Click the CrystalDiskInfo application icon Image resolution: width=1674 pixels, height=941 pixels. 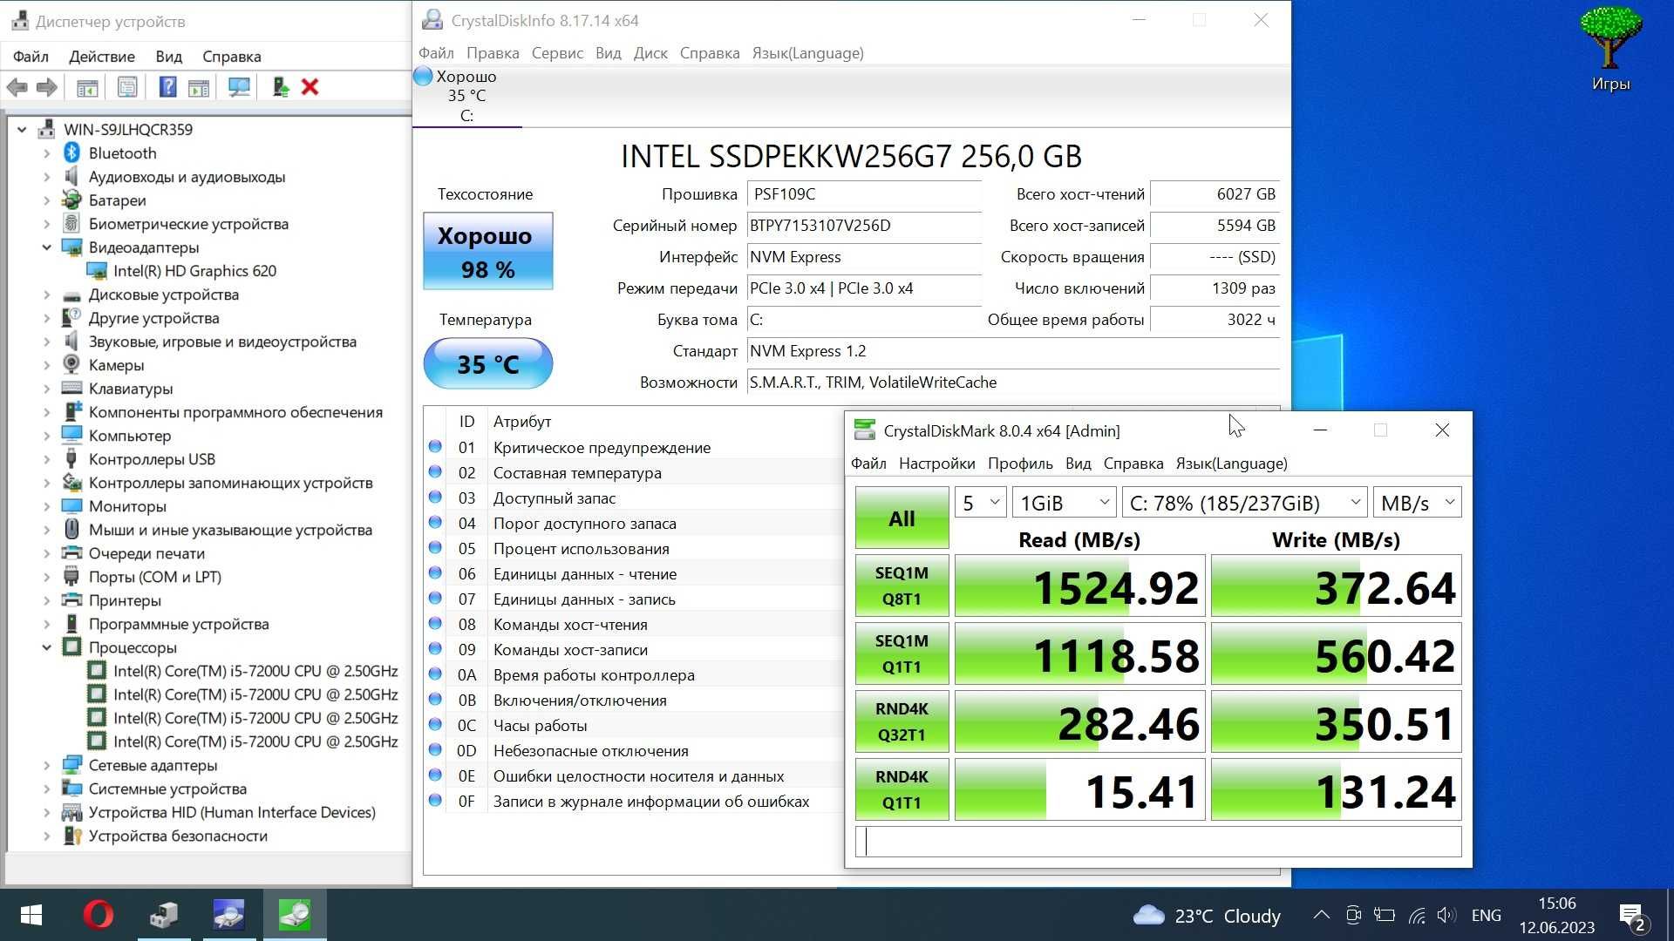230,915
